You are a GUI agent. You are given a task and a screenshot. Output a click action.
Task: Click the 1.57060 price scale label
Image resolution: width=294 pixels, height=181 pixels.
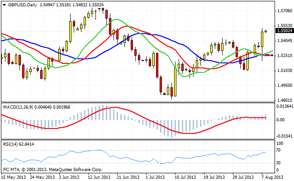285,11
